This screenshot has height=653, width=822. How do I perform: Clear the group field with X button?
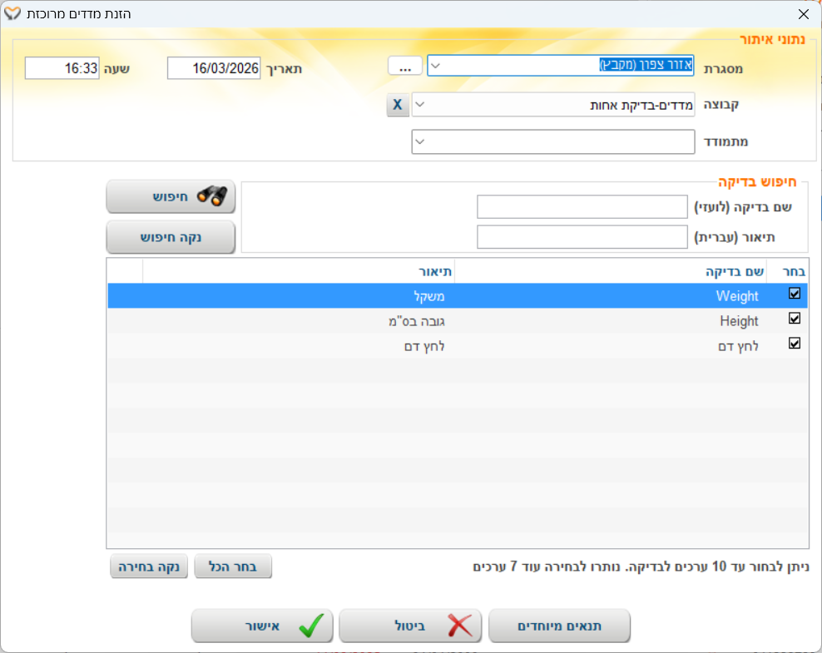click(x=398, y=105)
